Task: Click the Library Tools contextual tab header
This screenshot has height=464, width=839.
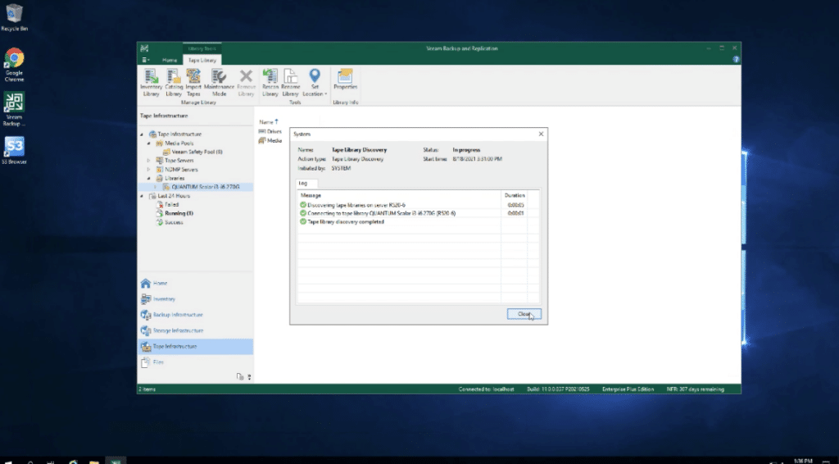Action: pyautogui.click(x=202, y=48)
